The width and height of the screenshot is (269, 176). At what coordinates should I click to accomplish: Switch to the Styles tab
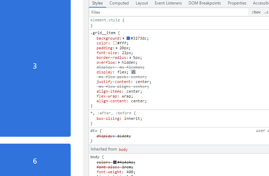pos(97,3)
